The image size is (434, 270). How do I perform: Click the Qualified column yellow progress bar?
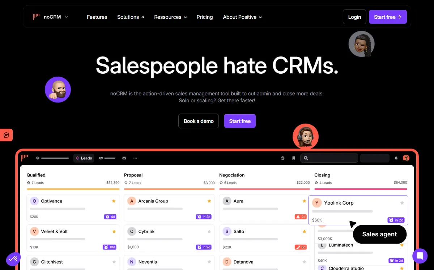(x=73, y=189)
